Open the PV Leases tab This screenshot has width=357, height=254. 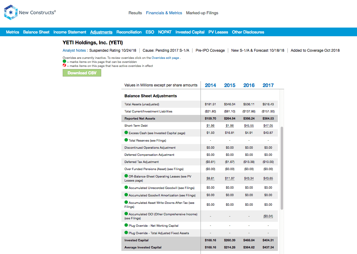(218, 32)
